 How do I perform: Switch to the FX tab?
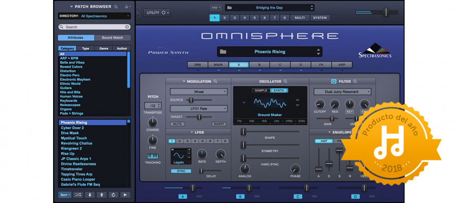point(321,65)
